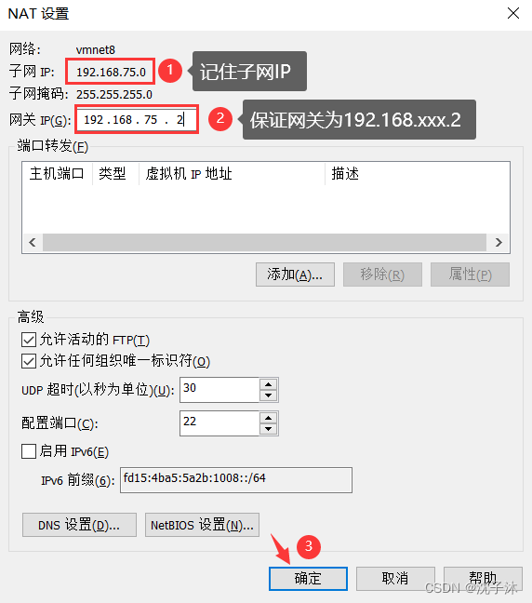532x603 pixels.
Task: Open 帮助 button
Action: coord(484,579)
